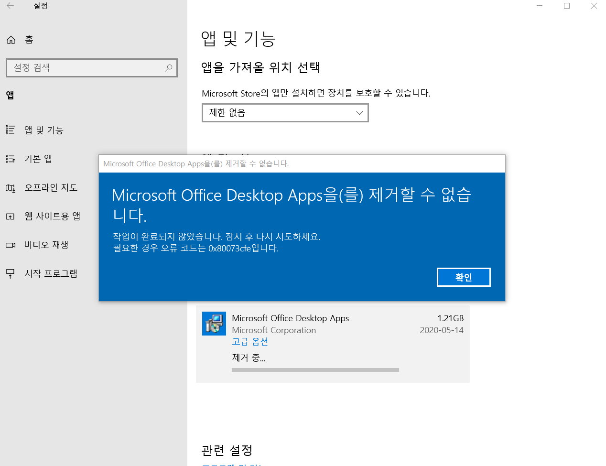Maximize the Settings window

(567, 6)
